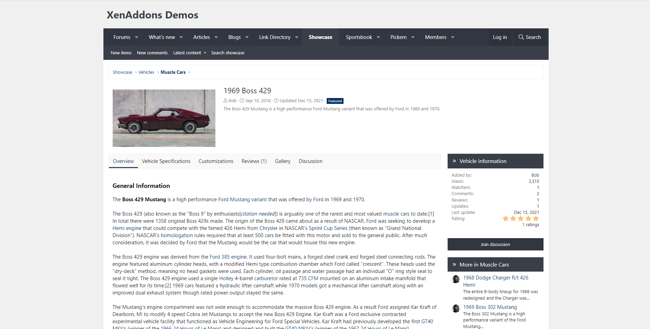Click the five-star rating icons

point(521,219)
